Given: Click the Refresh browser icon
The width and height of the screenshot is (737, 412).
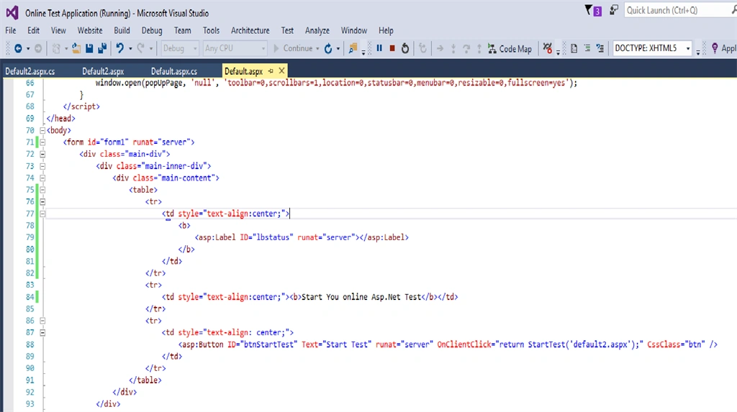Looking at the screenshot, I should click(328, 48).
